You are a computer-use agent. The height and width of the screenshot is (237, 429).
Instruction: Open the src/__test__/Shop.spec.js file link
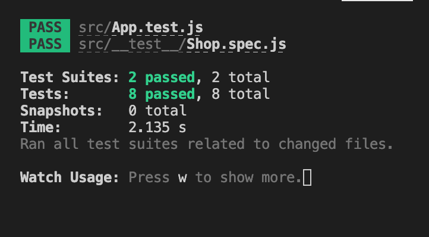coord(182,45)
